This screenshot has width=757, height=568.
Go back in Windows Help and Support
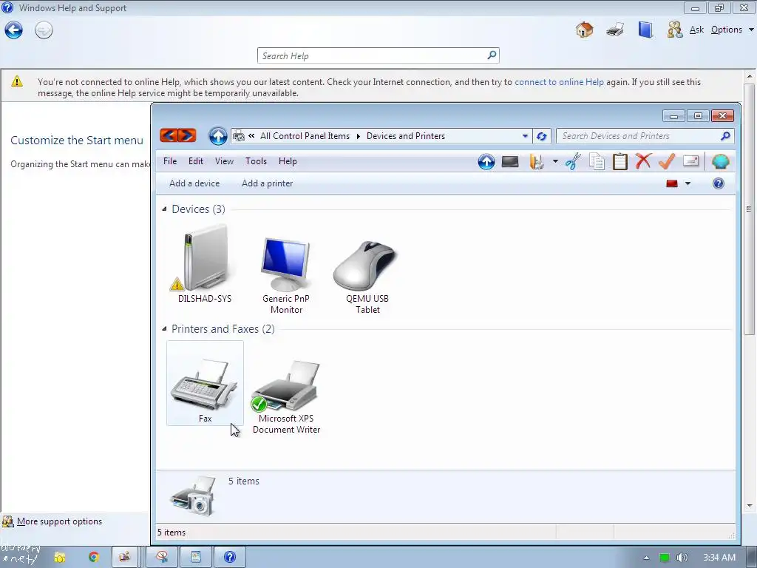click(13, 30)
